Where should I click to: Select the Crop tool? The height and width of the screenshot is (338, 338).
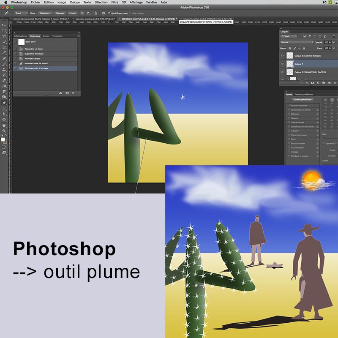tap(4, 47)
